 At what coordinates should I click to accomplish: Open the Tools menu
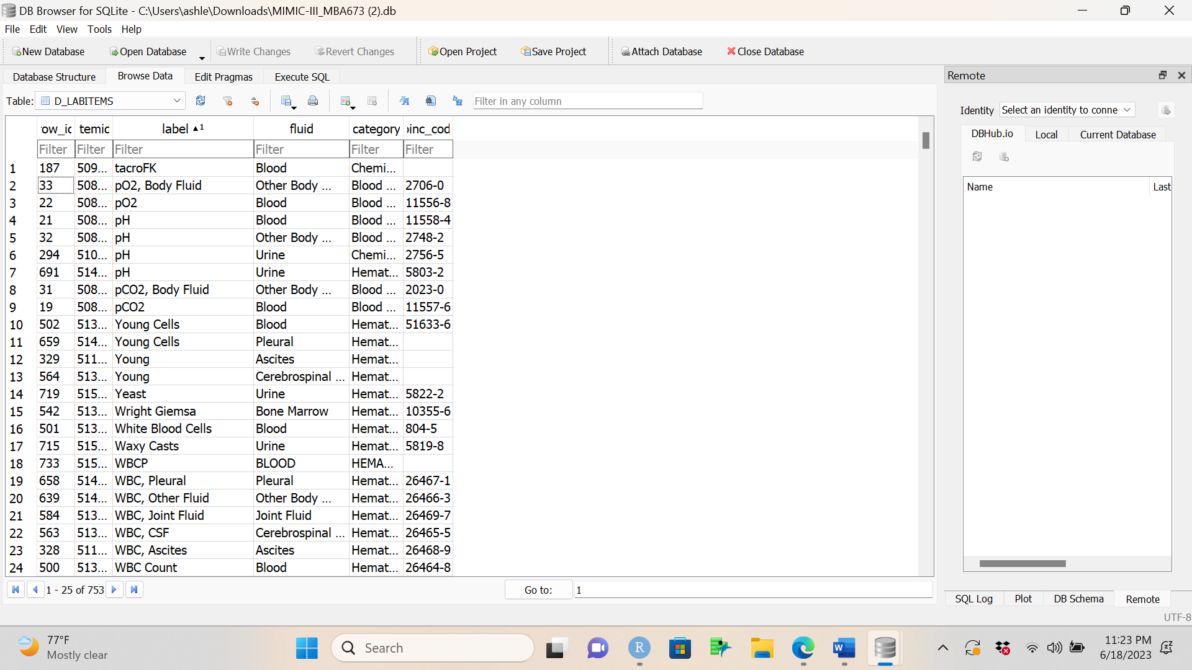[99, 29]
